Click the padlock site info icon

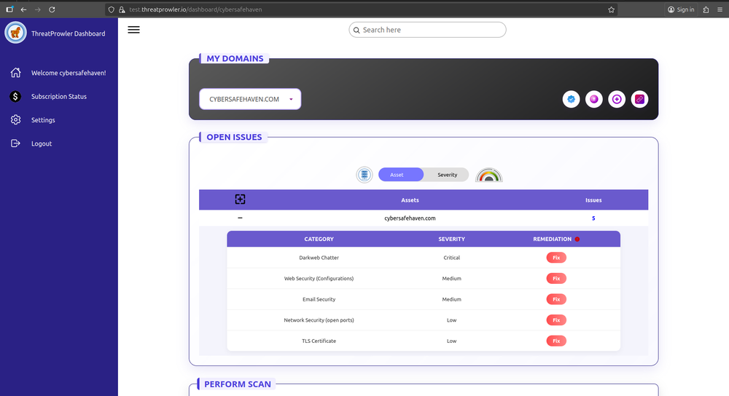(x=122, y=9)
